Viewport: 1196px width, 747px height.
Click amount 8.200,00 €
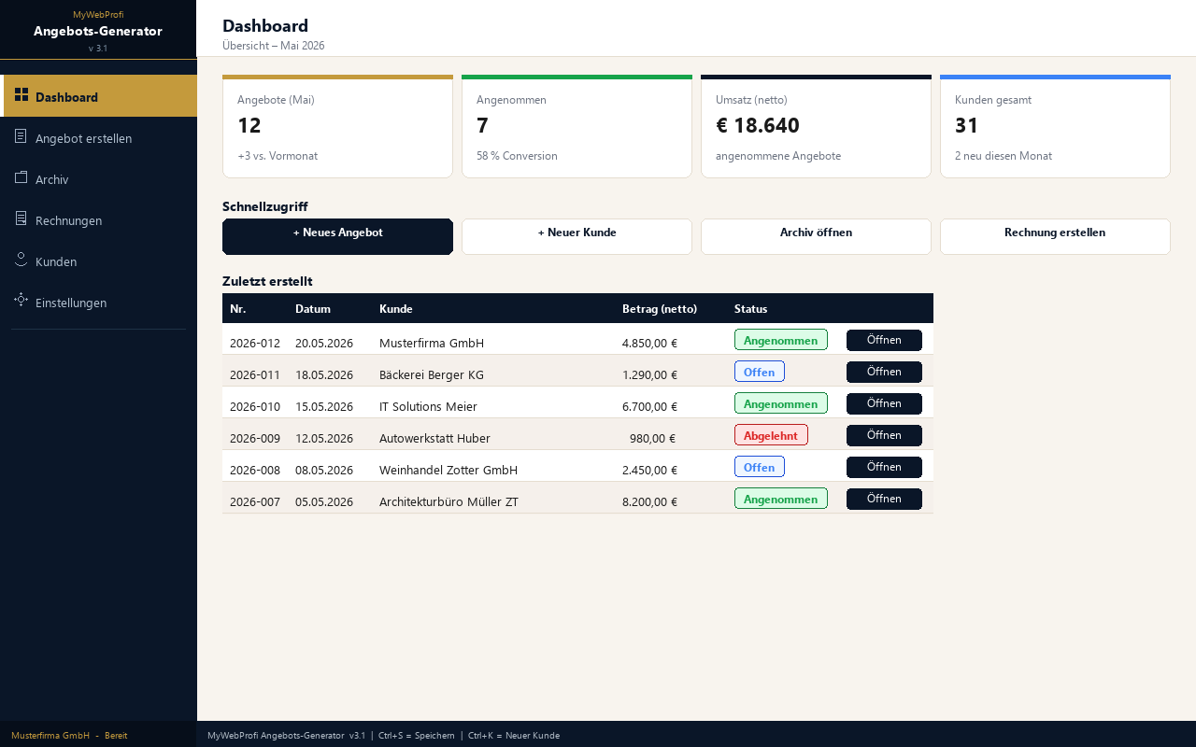click(x=649, y=501)
